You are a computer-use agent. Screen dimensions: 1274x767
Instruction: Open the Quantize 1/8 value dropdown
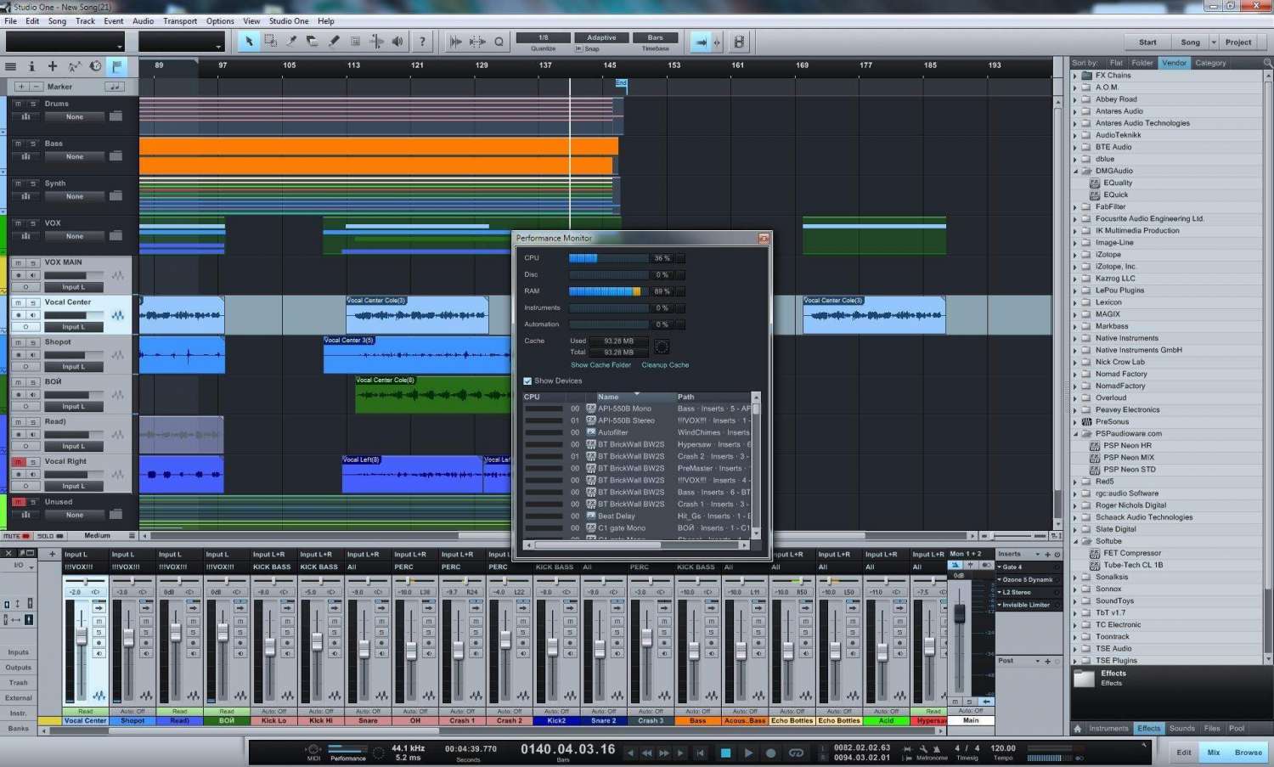point(544,37)
